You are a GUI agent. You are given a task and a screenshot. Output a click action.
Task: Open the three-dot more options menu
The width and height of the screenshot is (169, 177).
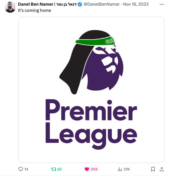162,4
